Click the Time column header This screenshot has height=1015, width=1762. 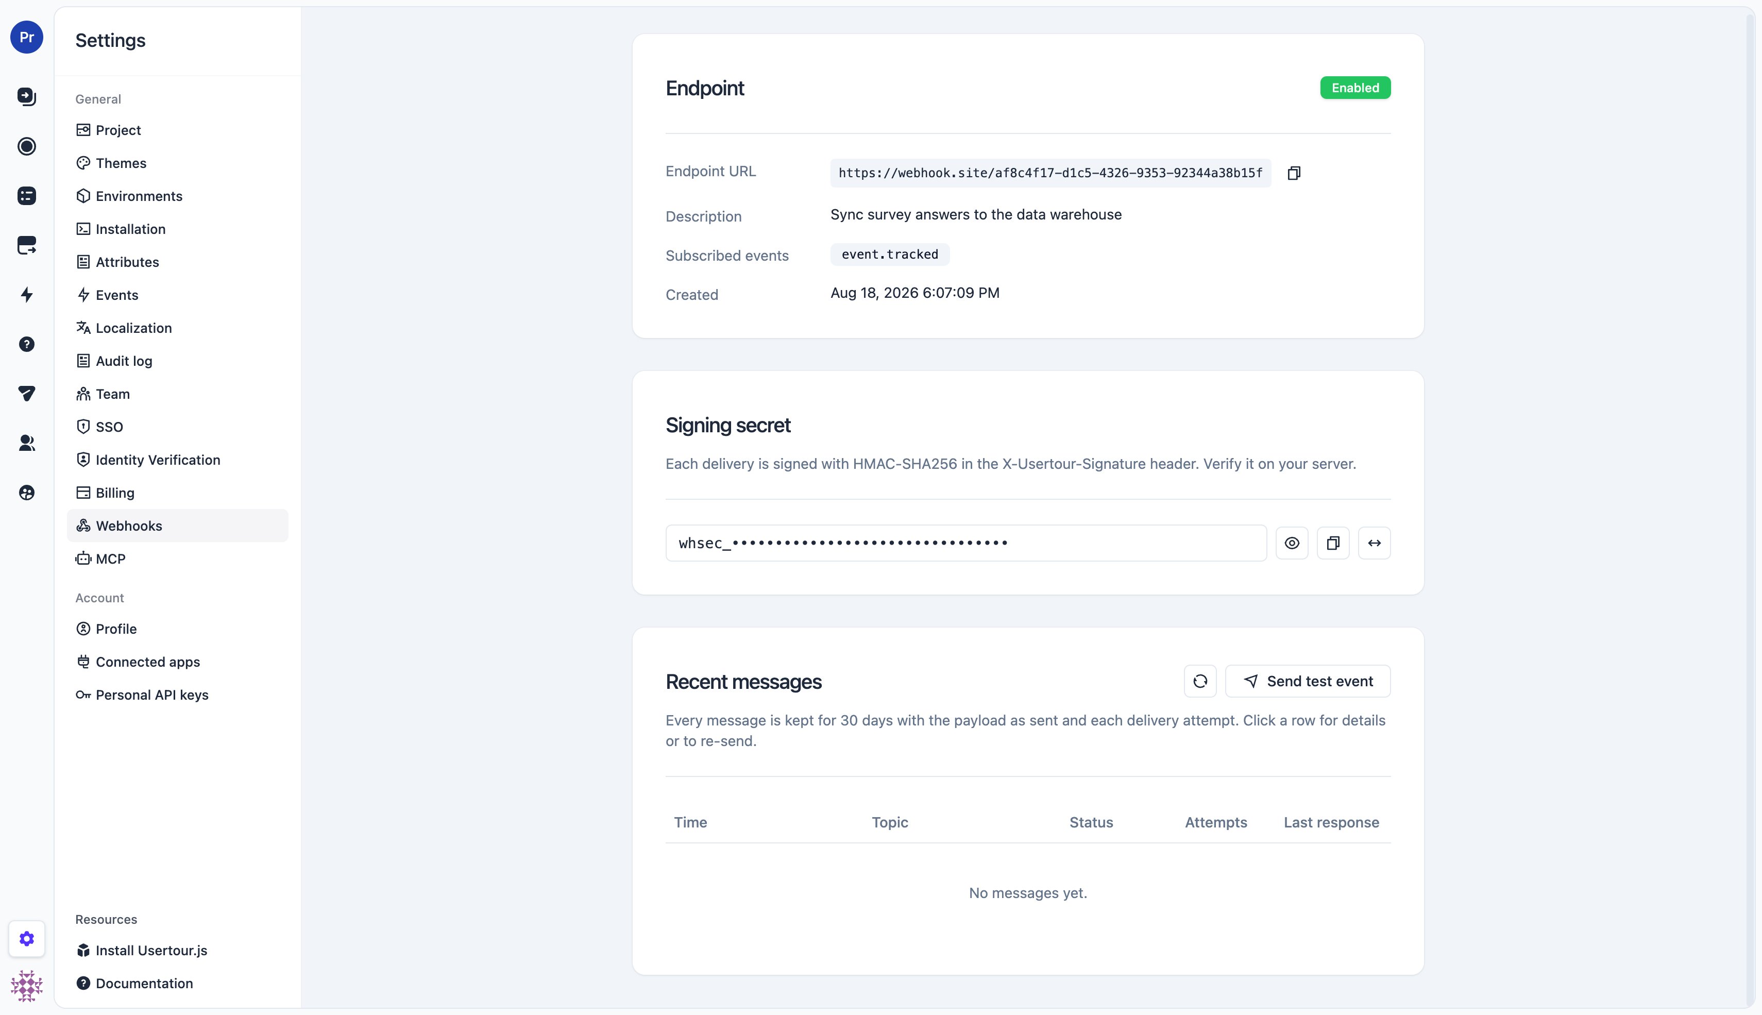(690, 823)
